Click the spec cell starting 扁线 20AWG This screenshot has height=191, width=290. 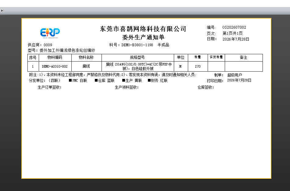click(138, 66)
